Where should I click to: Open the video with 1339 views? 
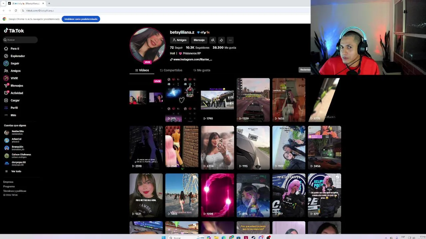point(253,100)
